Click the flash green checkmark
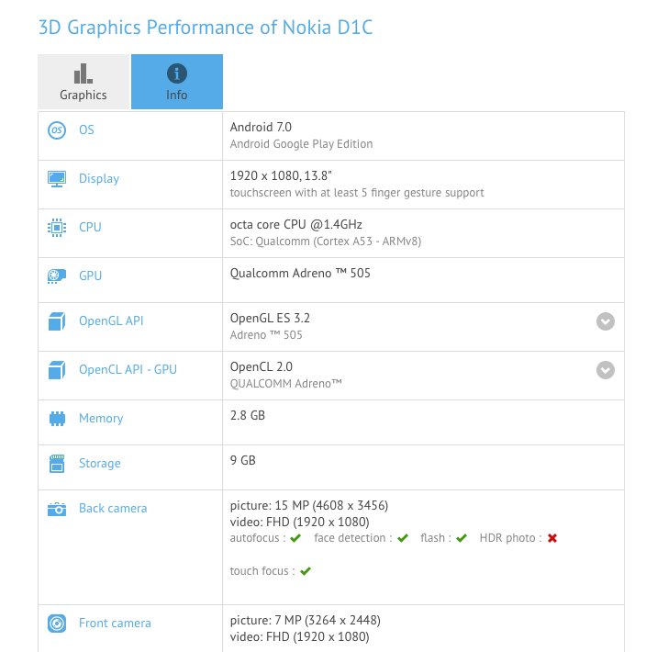This screenshot has width=657, height=652. 462,538
